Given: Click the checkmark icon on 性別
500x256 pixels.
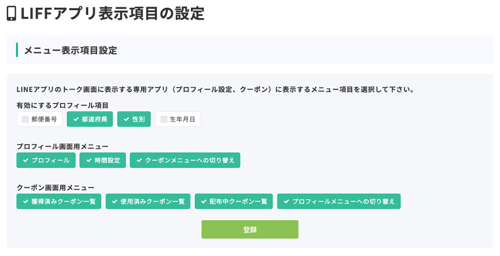Looking at the screenshot, I should coord(126,119).
